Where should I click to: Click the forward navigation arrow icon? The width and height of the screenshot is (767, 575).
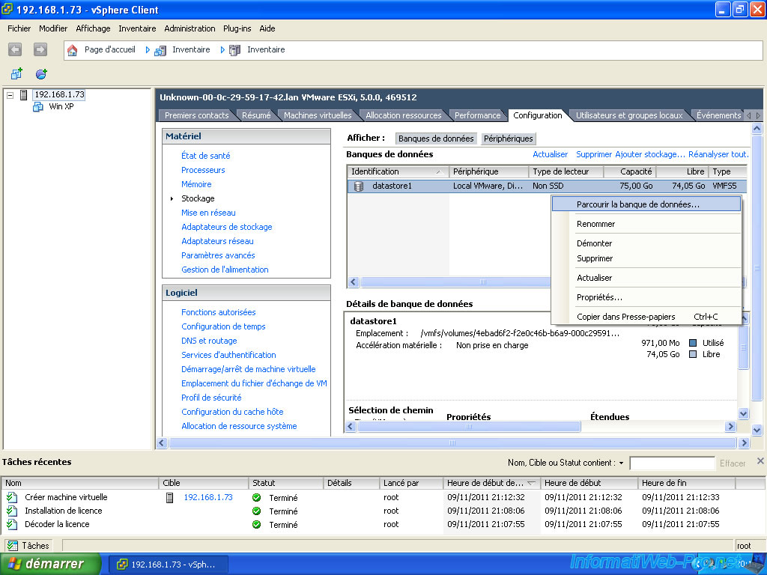[40, 50]
